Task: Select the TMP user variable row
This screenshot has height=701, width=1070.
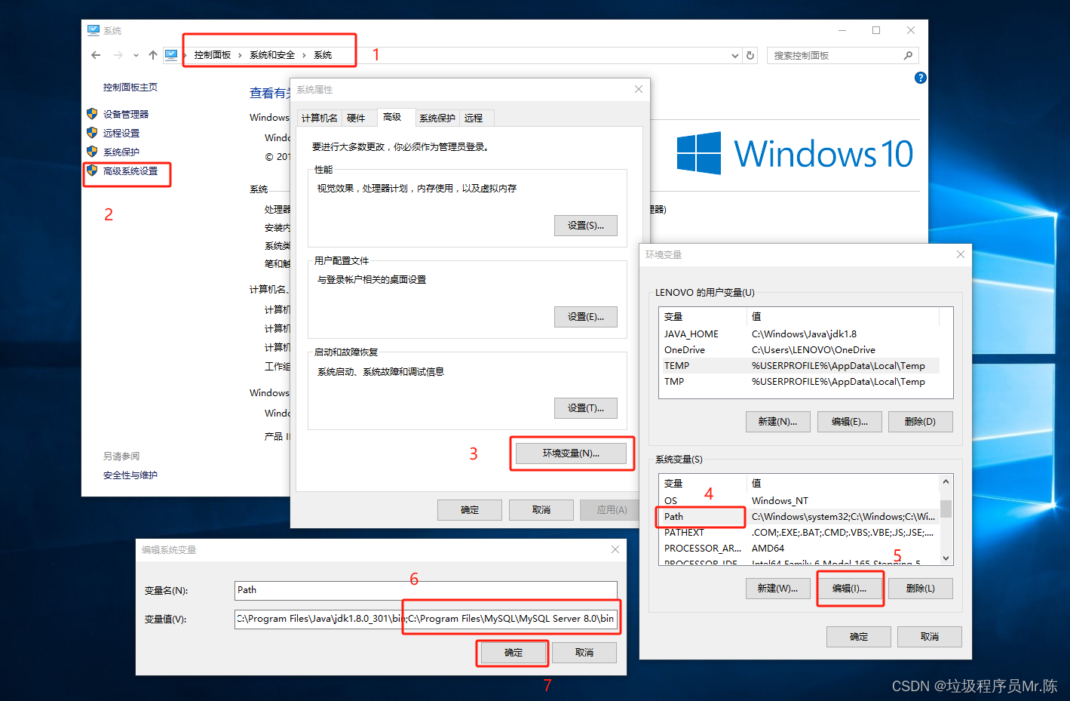Action: pos(799,382)
